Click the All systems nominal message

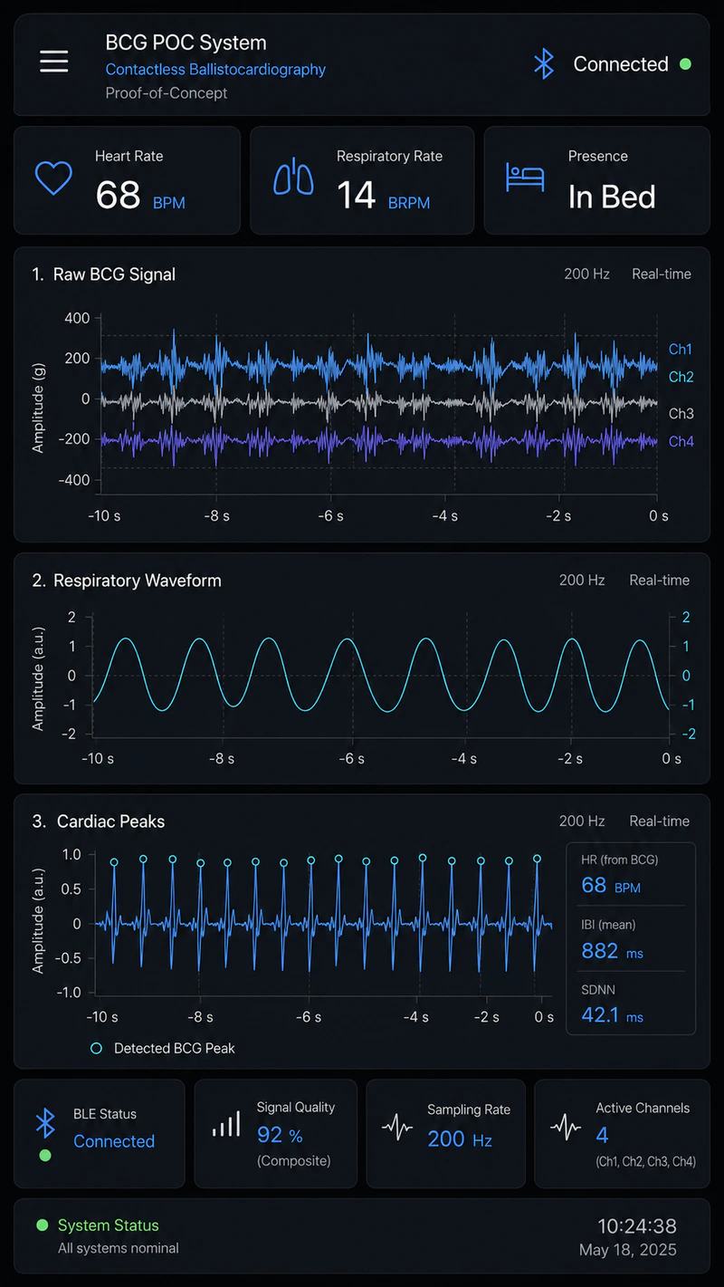coord(119,1248)
